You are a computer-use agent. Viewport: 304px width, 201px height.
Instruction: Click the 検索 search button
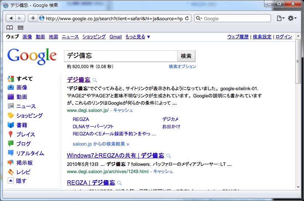186,56
